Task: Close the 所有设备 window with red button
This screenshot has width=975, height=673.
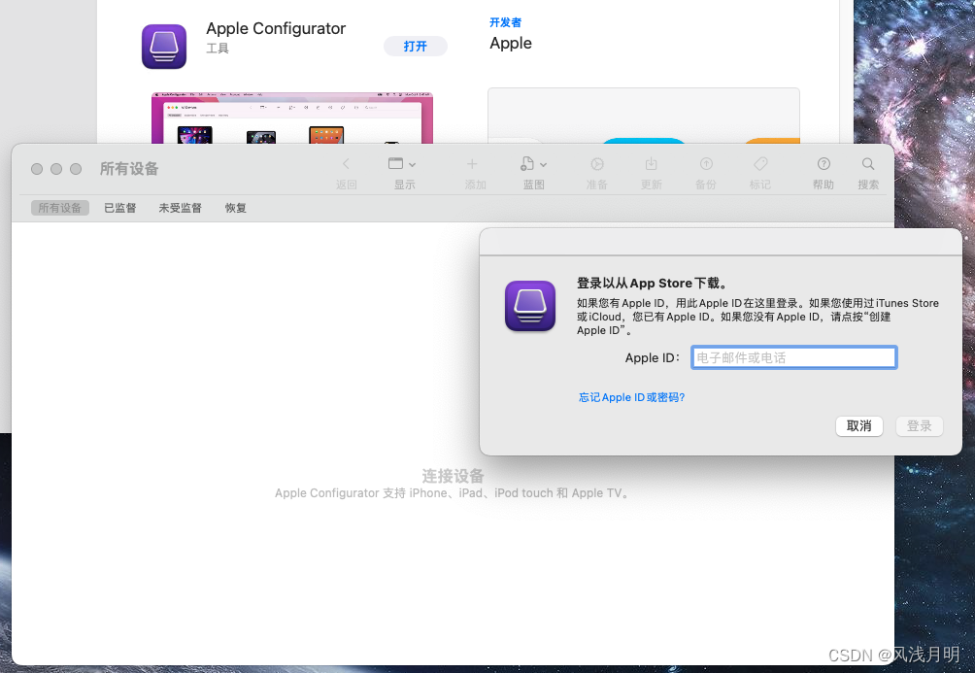Action: (37, 169)
